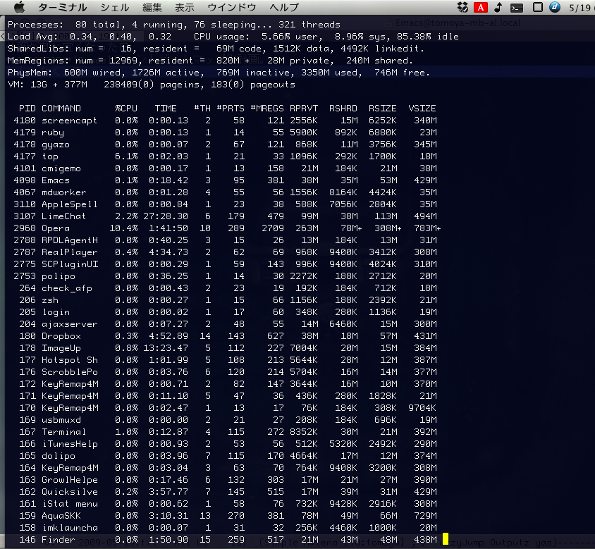This screenshot has width=595, height=549.
Task: Click the Dropbox menu bar icon
Action: coord(462,7)
